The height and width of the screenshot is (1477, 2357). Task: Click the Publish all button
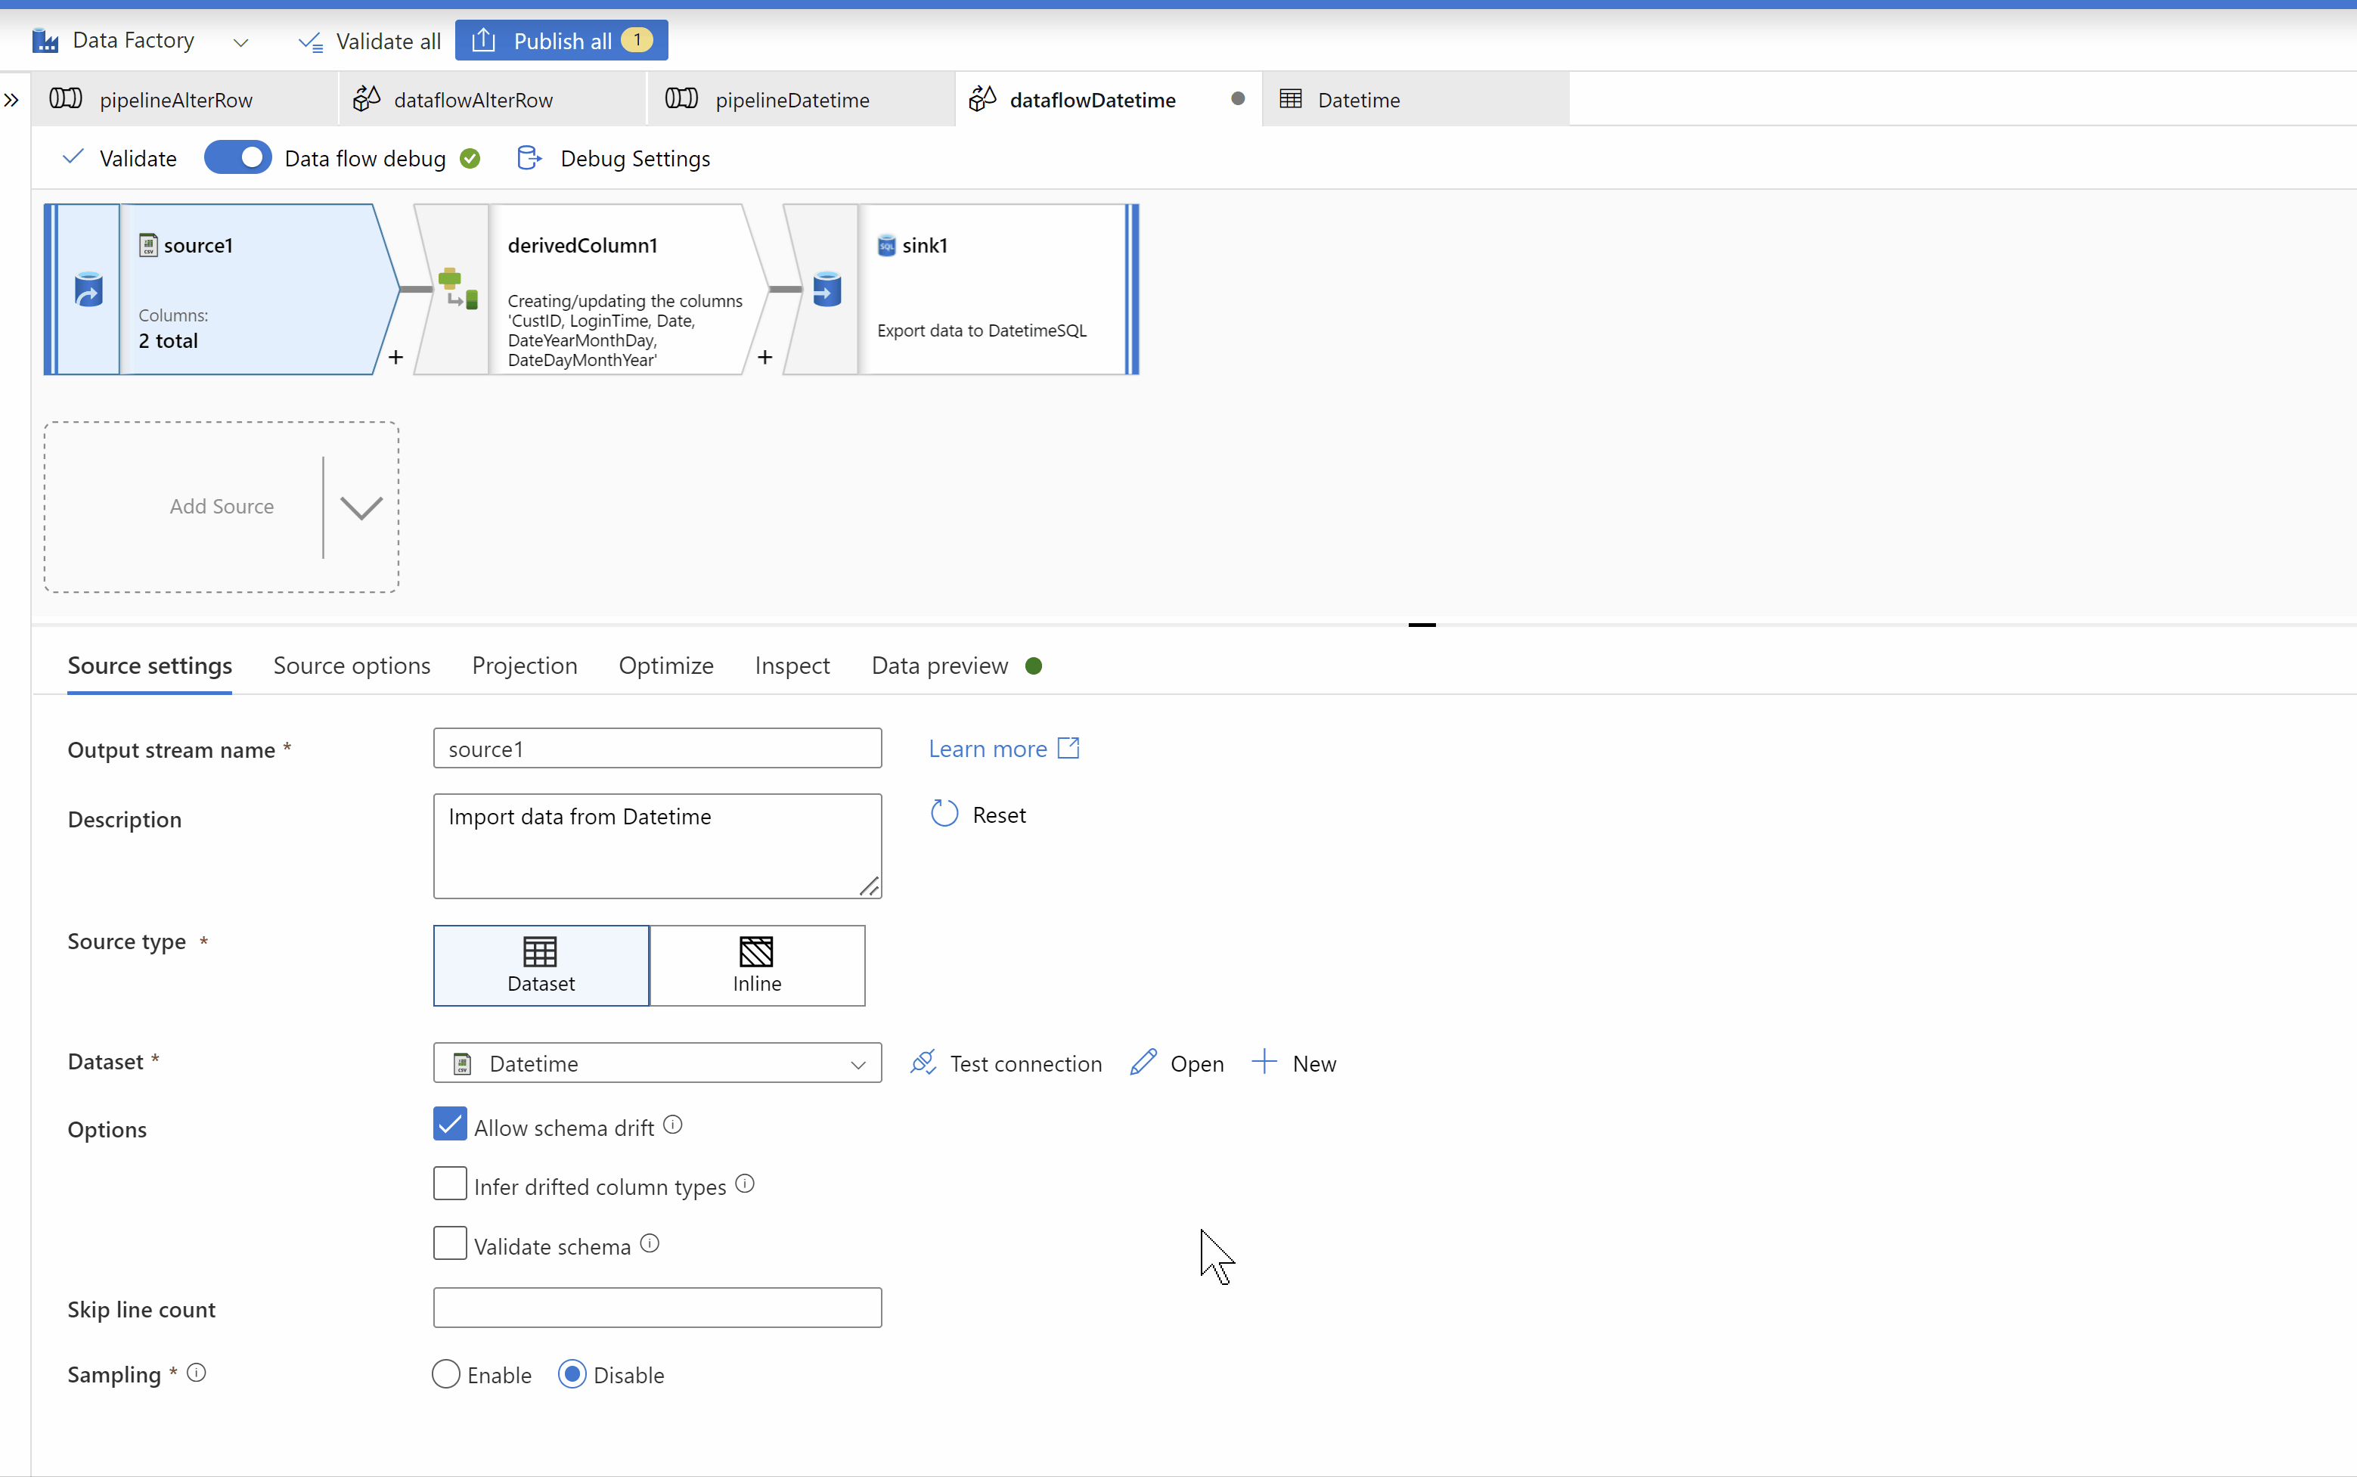(x=560, y=41)
